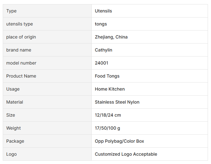The height and width of the screenshot is (164, 211).
Task: Select 'Stainless Steel Nylon' material text
Action: point(117,102)
